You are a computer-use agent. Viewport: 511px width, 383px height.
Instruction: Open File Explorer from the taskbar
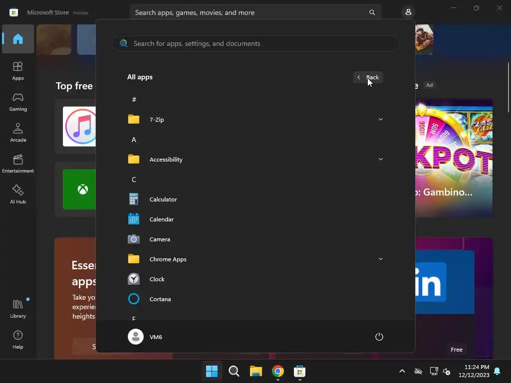click(256, 371)
